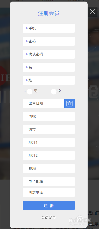Focus the 国家 country field
The height and width of the screenshot is (229, 99).
tap(49, 116)
